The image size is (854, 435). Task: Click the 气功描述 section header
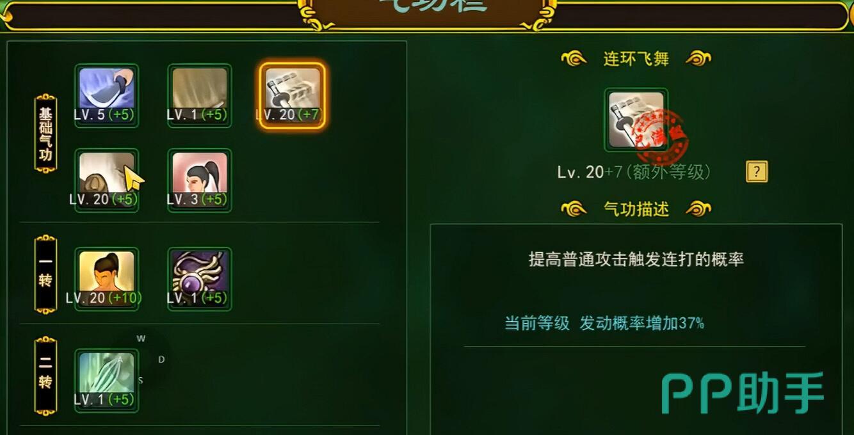click(636, 209)
